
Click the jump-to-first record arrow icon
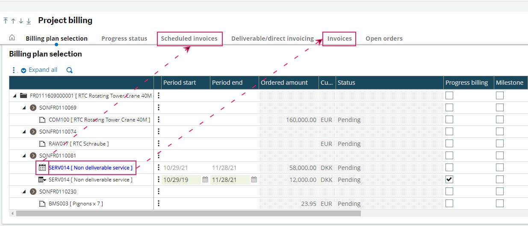(x=6, y=21)
